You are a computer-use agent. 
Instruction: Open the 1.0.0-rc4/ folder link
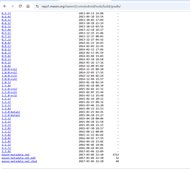pyautogui.click(x=9, y=79)
